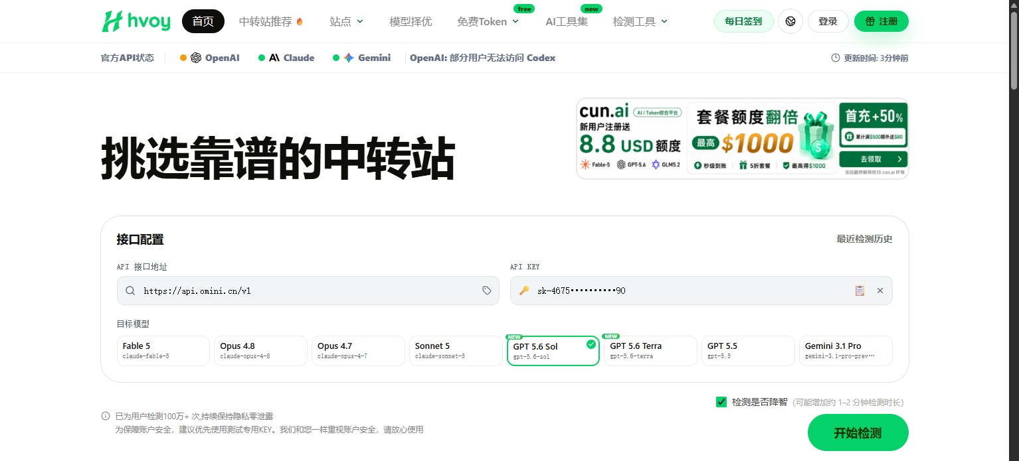Open the theme palette icon button
Screen dimensions: 1019x461
(x=790, y=21)
